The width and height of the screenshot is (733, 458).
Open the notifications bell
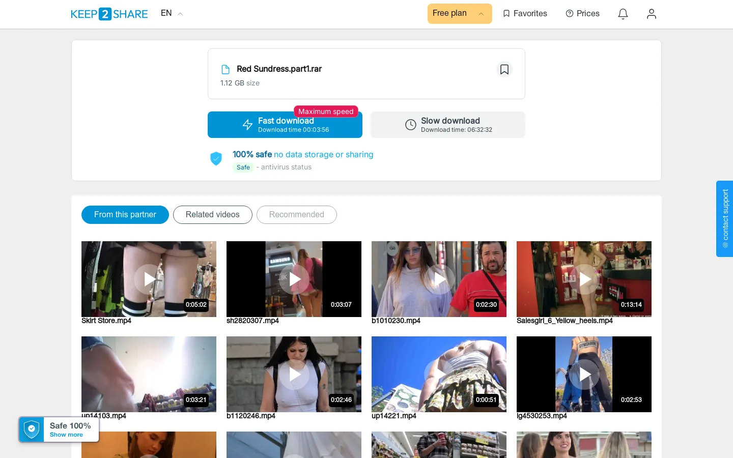(x=623, y=14)
